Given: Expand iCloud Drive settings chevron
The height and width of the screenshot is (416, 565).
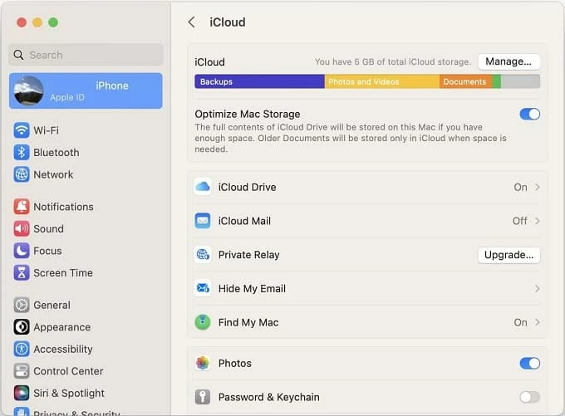Looking at the screenshot, I should [x=538, y=188].
